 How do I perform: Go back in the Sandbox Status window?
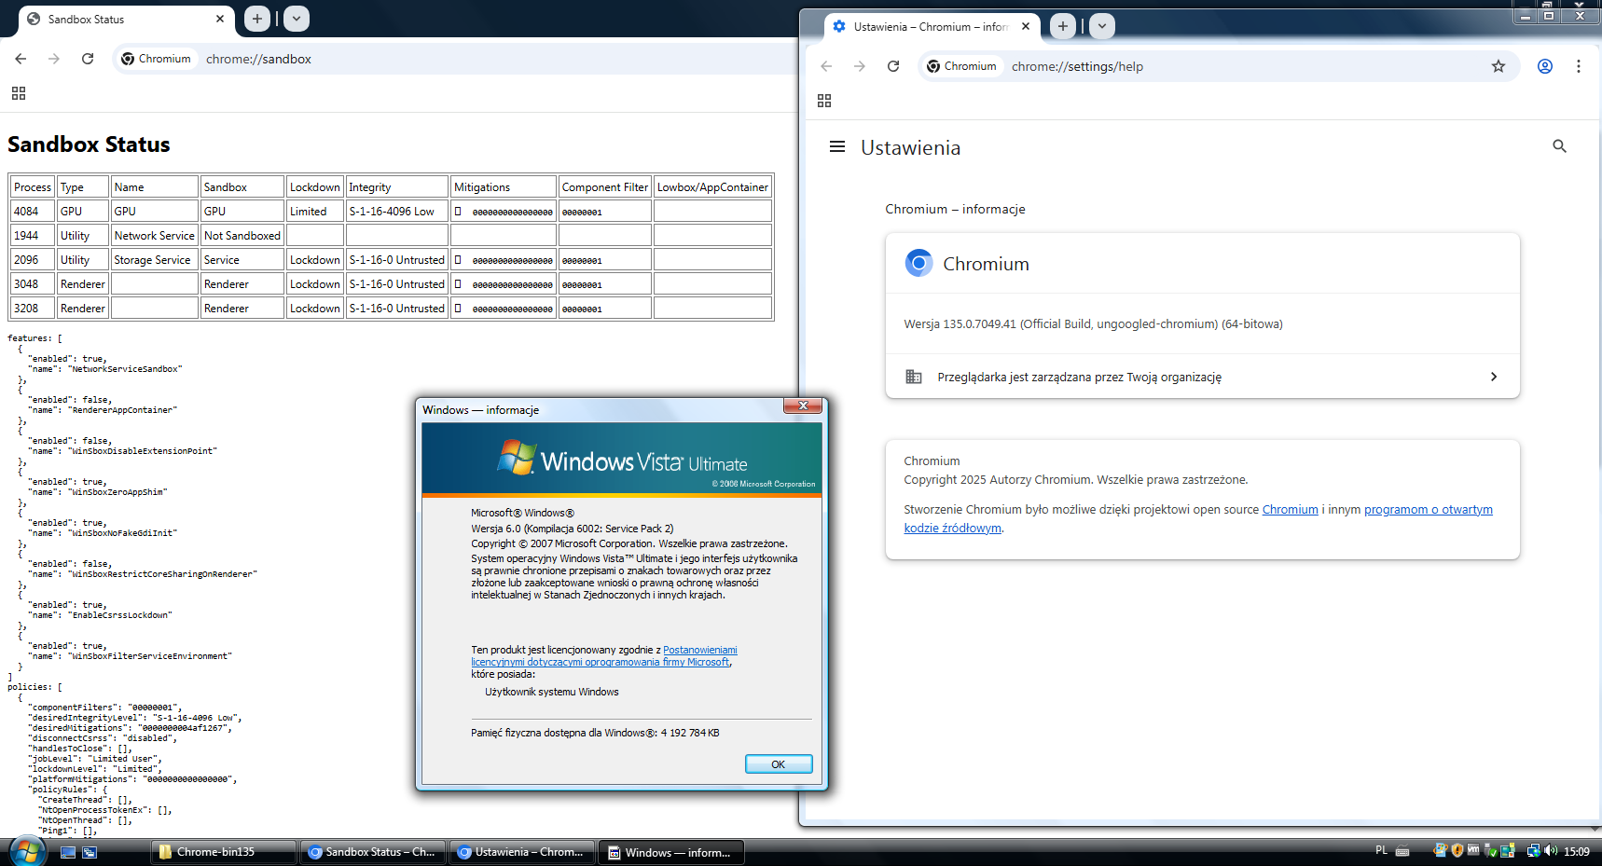click(x=21, y=59)
